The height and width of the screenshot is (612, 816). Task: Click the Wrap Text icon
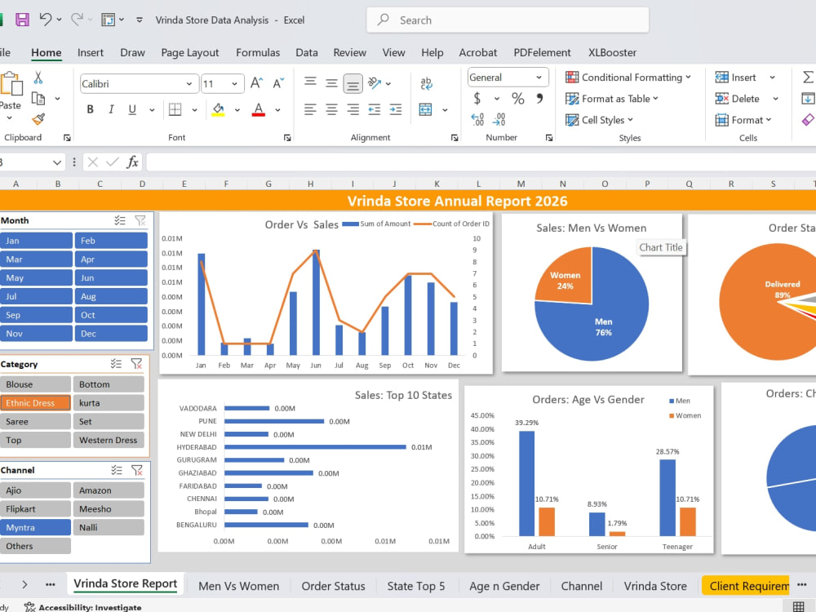pos(426,83)
